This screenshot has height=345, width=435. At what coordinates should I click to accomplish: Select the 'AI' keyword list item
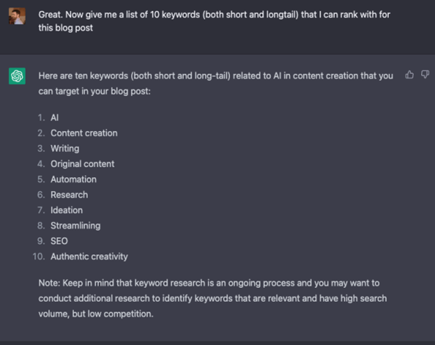[x=54, y=118]
